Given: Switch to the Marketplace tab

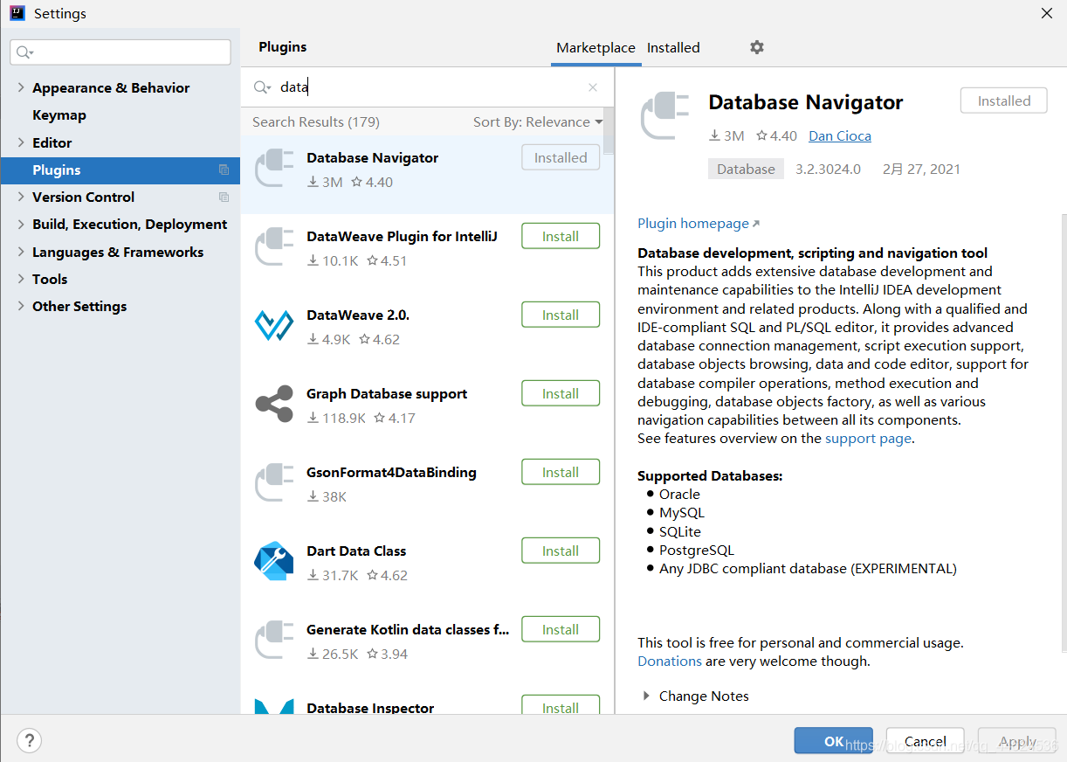Looking at the screenshot, I should coord(595,48).
